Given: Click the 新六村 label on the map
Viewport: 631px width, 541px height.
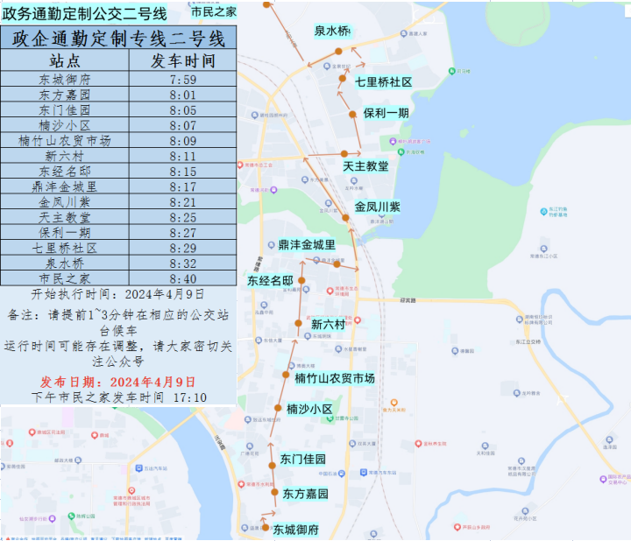Looking at the screenshot, I should [x=329, y=324].
